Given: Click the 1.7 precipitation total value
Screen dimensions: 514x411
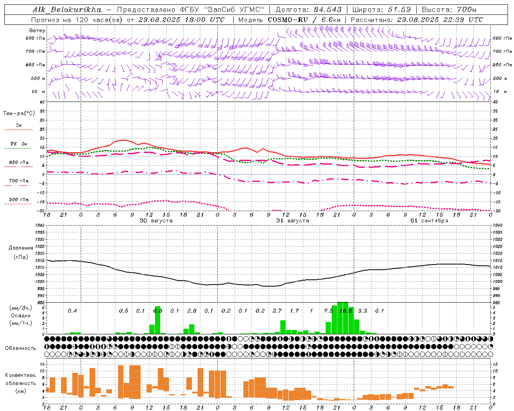Looking at the screenshot, I should click(x=294, y=311).
